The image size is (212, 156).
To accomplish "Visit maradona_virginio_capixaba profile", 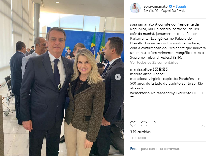I will pos(154,79).
